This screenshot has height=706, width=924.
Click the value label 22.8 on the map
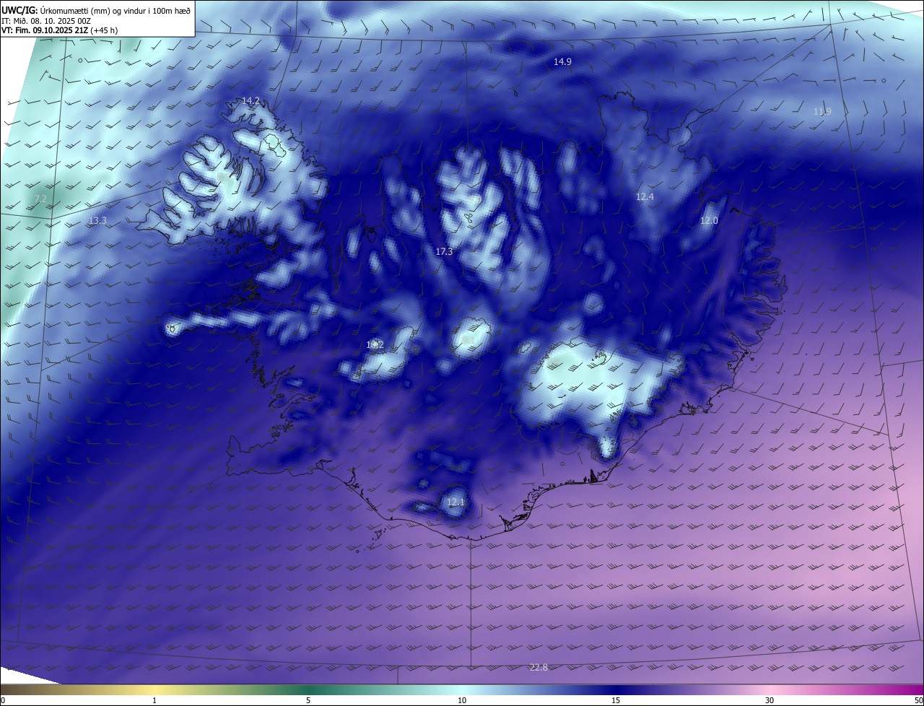(x=539, y=668)
